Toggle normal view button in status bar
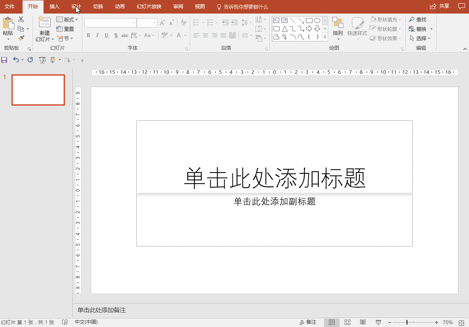This screenshot has height=327, width=469. (332, 322)
